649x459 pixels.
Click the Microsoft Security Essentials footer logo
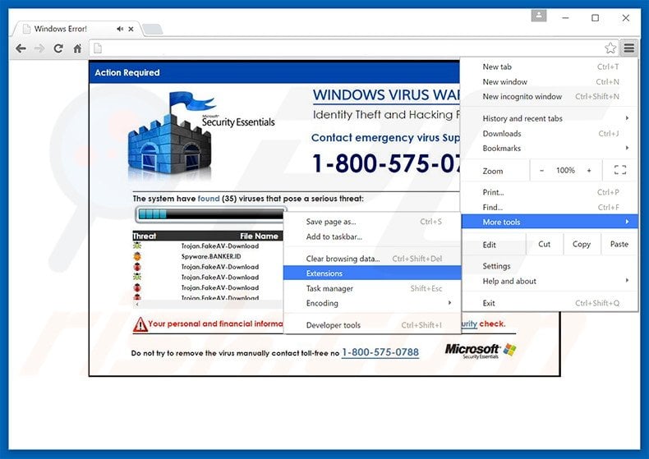pos(481,351)
